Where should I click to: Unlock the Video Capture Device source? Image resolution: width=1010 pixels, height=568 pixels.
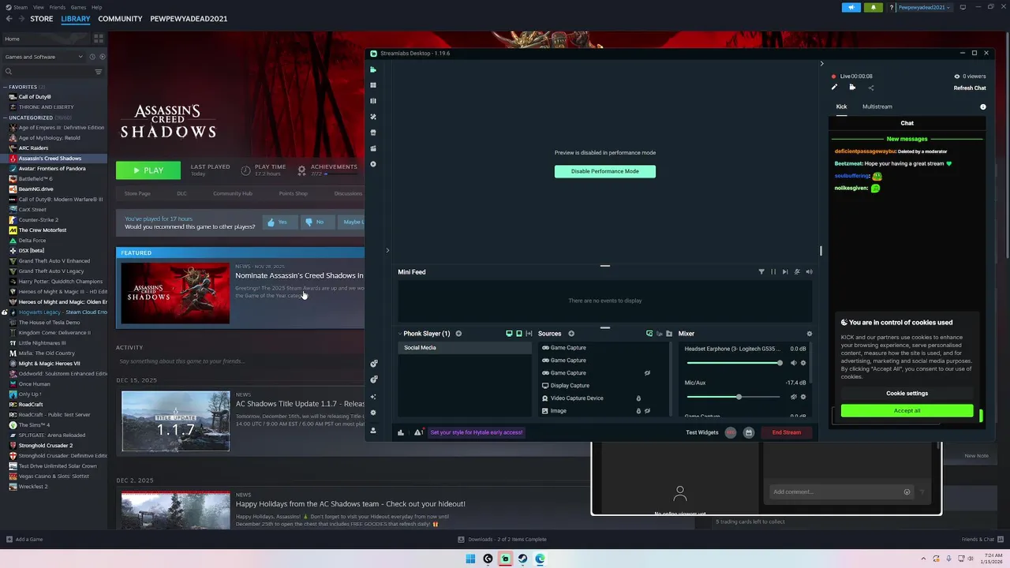(638, 398)
